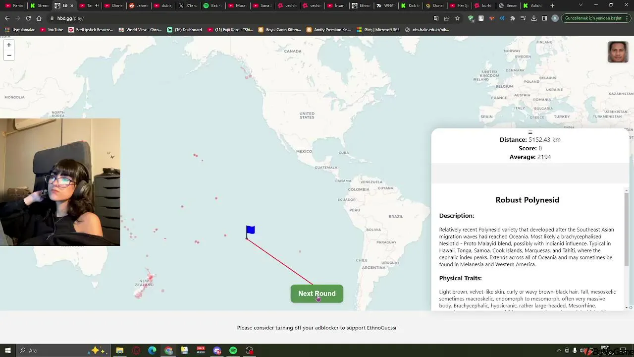Screen dimensions: 634x357
Task: Switch to the Stream tab
Action: [39, 5]
